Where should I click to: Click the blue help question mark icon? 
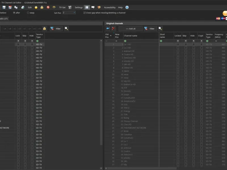127,7
